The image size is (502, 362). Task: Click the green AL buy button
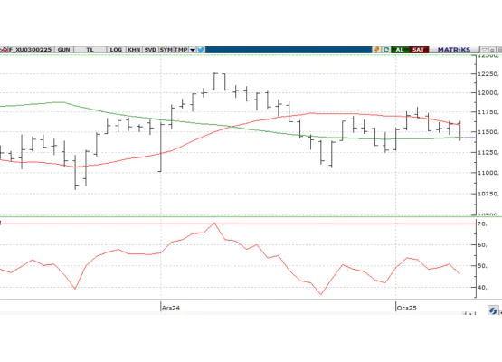[400, 50]
